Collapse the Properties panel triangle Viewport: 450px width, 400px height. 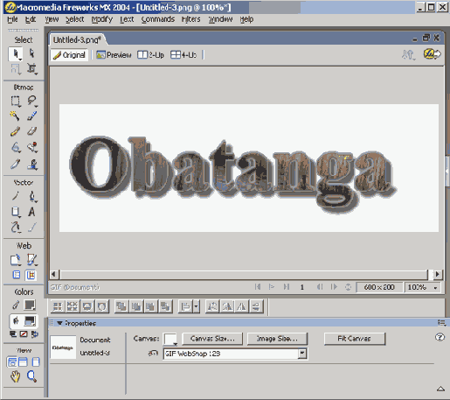(59, 323)
